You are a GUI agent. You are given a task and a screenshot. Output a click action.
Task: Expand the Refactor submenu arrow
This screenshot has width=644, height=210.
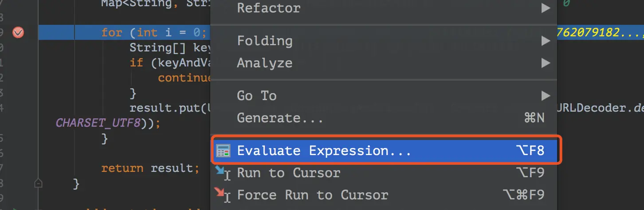[545, 8]
